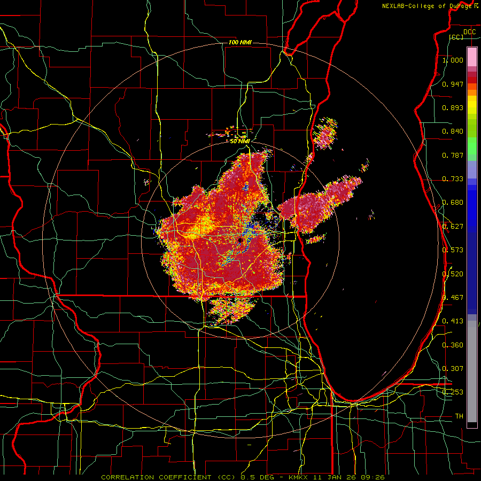Click the 0.840 scale value

(453, 131)
